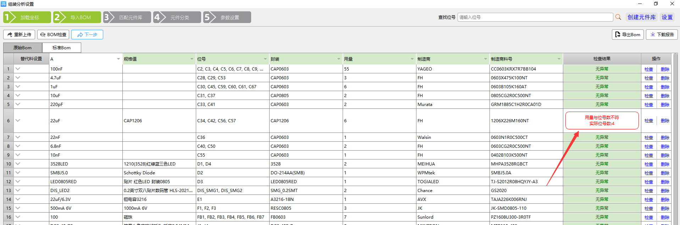The width and height of the screenshot is (680, 225).
Task: Switch to the 标准Bom tab
Action: (61, 47)
